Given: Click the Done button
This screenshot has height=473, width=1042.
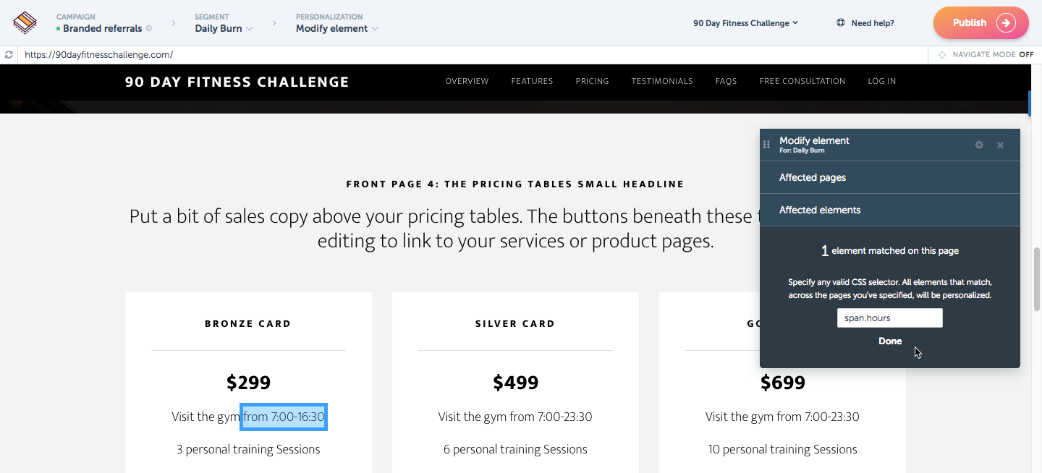Looking at the screenshot, I should pyautogui.click(x=890, y=341).
